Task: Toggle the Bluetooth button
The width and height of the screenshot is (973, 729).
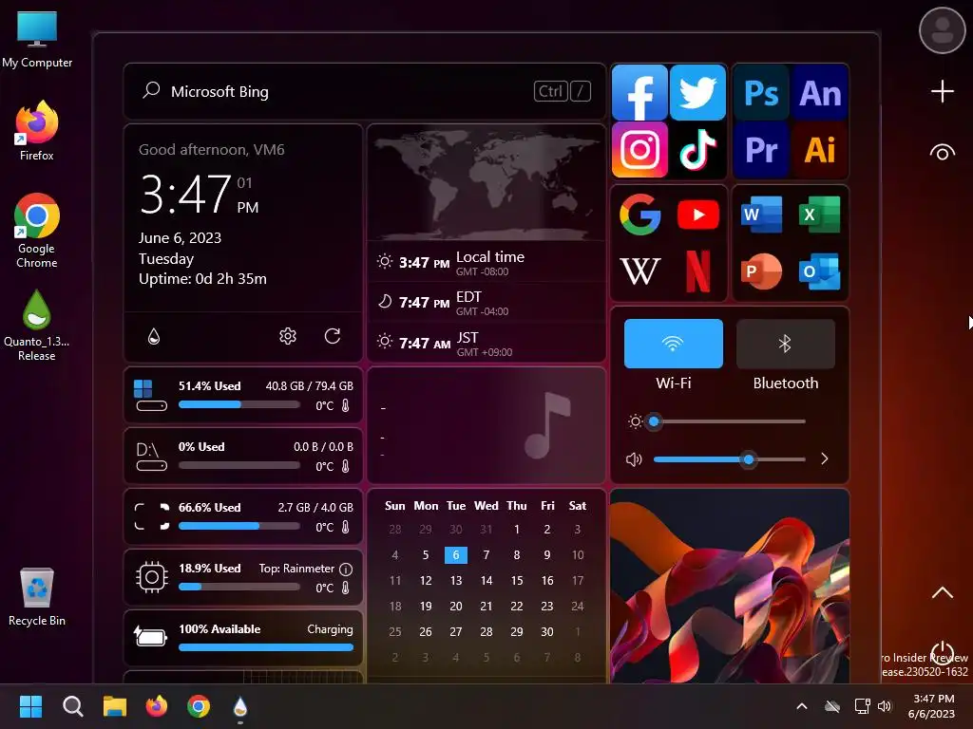Action: click(x=785, y=344)
